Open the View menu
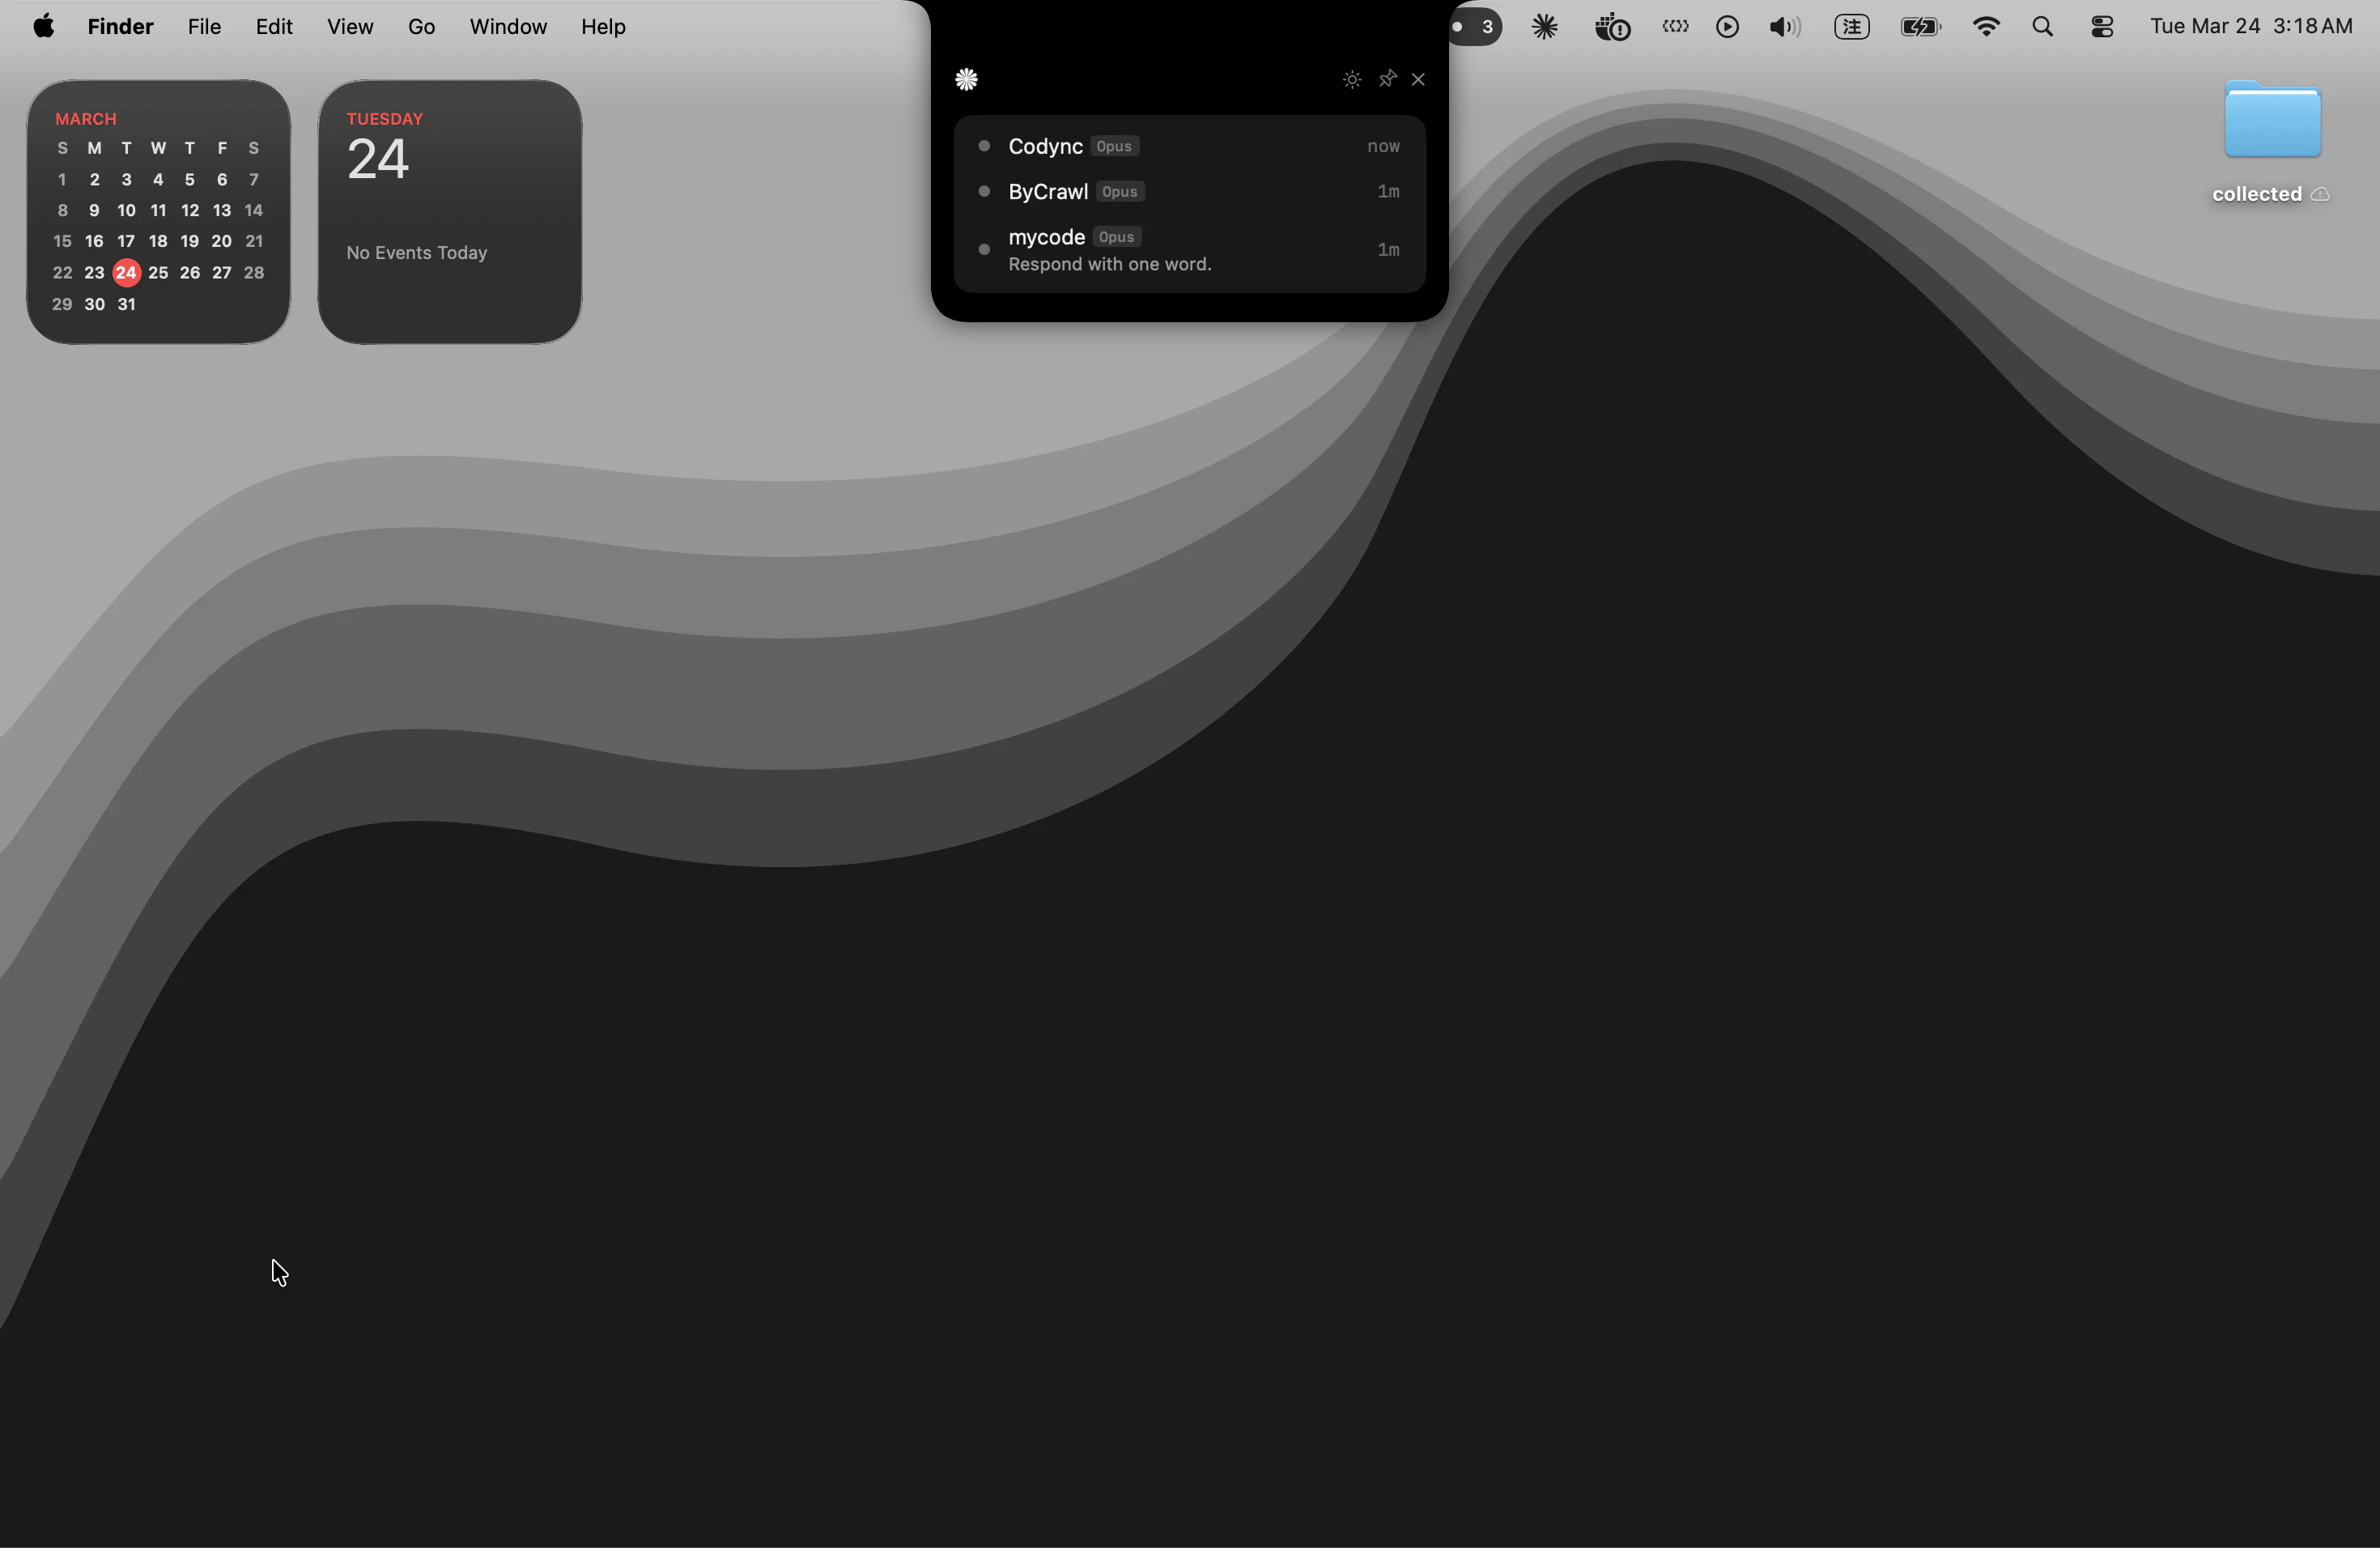 click(350, 27)
